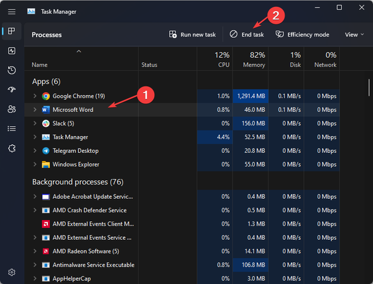This screenshot has height=284, width=373.
Task: Click AMD External Events Client icon
Action: tap(45, 224)
